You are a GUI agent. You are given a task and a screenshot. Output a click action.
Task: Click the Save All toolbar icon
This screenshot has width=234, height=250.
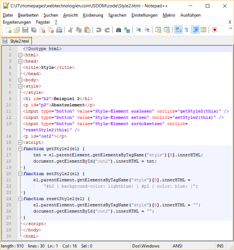pyautogui.click(x=34, y=30)
